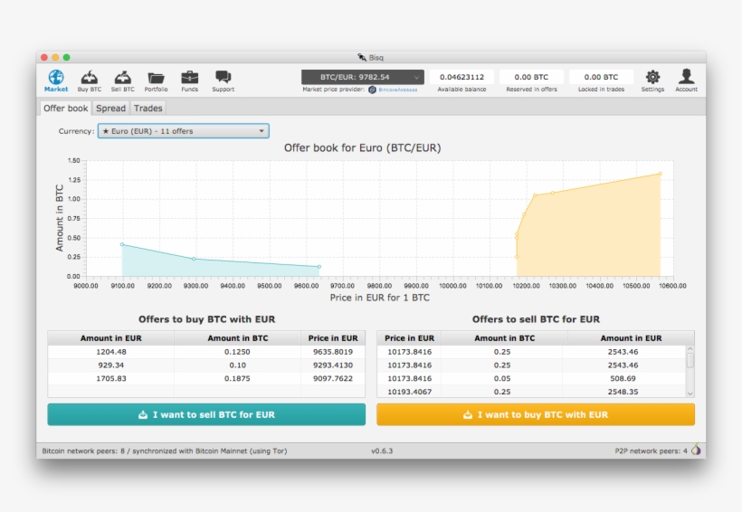
Task: Sort buy offers by Amount in EUR header
Action: point(110,337)
